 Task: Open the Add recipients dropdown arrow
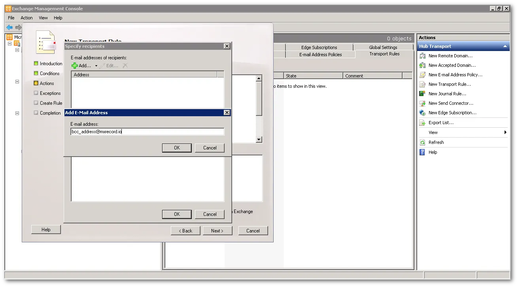tap(96, 66)
